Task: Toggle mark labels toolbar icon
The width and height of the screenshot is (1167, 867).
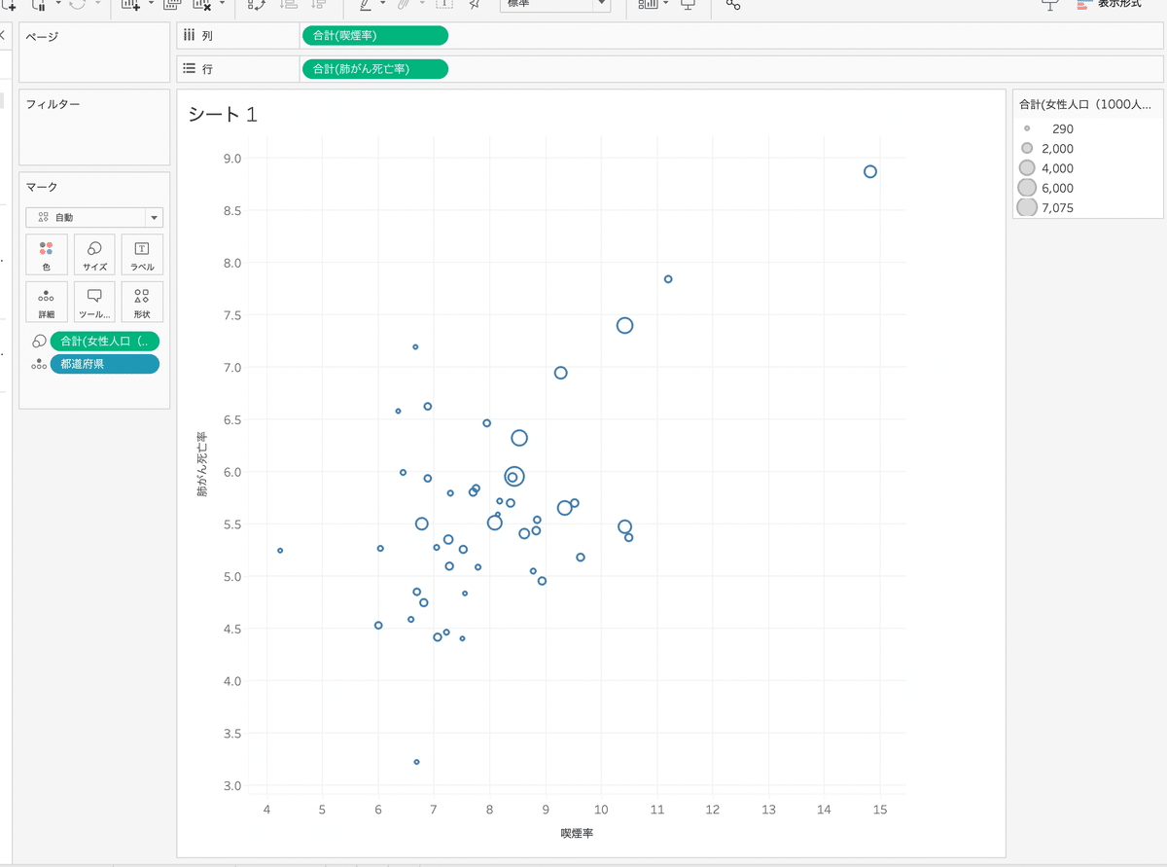Action: [442, 5]
